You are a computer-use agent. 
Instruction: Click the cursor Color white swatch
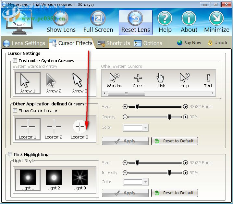tap(133, 128)
